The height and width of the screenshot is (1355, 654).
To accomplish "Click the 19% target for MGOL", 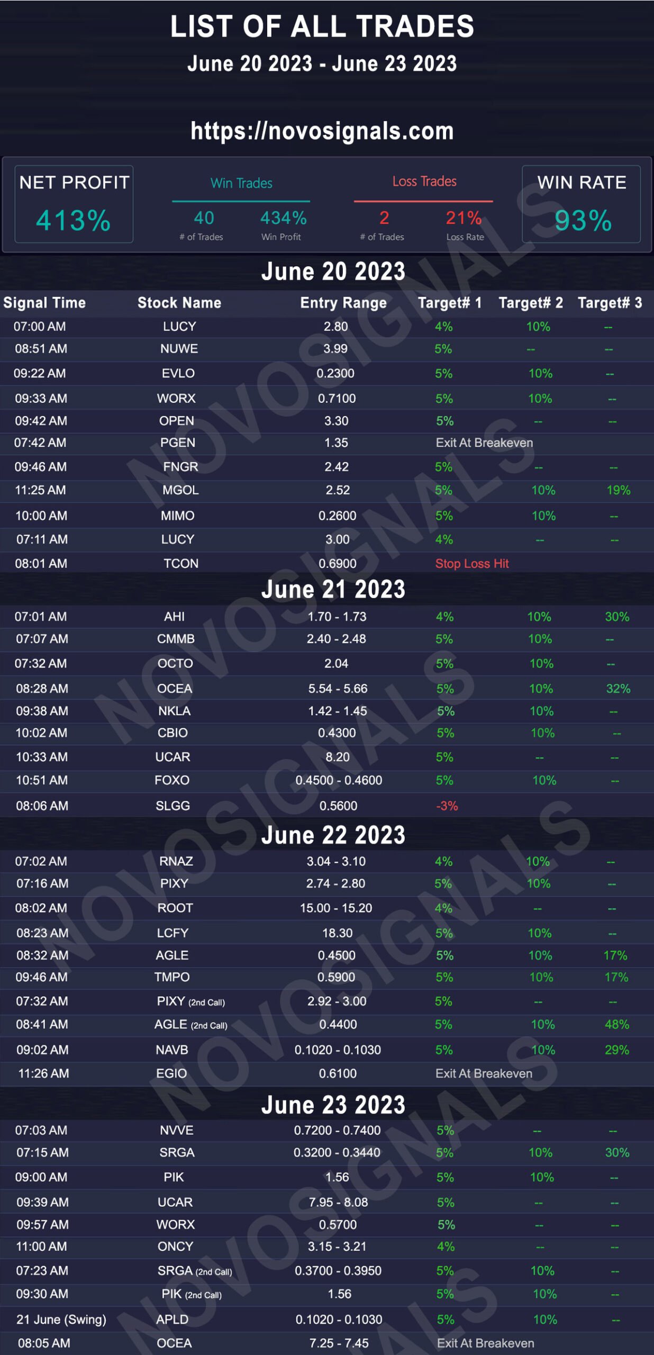I will [619, 491].
